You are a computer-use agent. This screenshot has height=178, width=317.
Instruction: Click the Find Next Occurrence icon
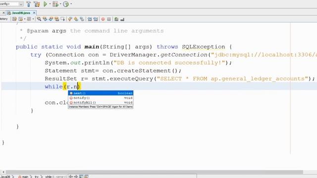[51, 19]
